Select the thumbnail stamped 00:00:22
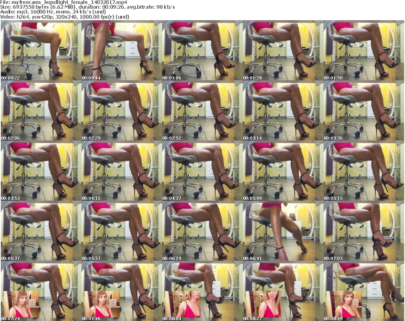This screenshot has height=321, width=405. coord(41,51)
